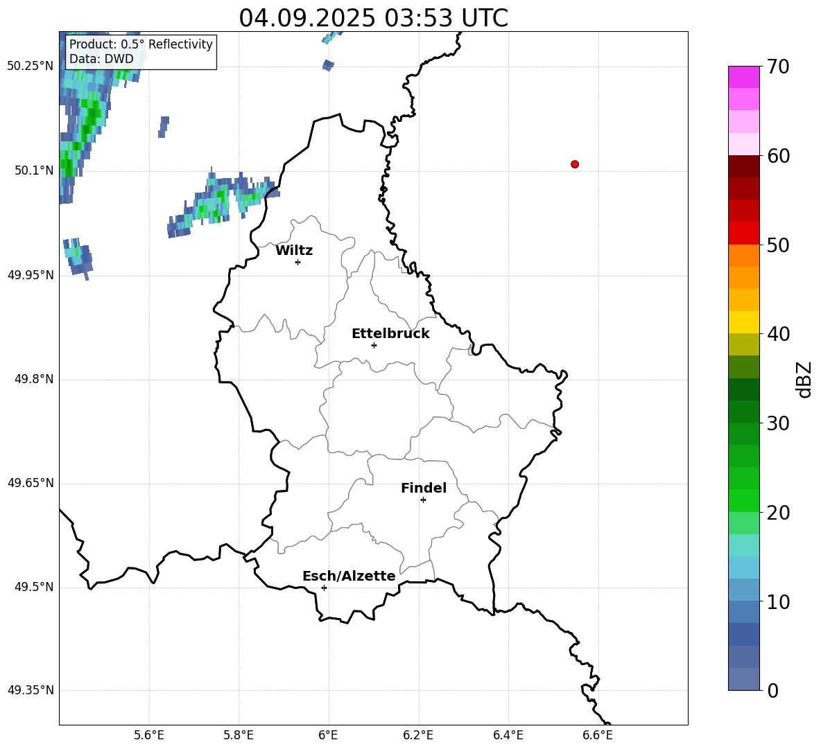
Task: Click the turquoise colorbar segment below 20
Action: [744, 545]
